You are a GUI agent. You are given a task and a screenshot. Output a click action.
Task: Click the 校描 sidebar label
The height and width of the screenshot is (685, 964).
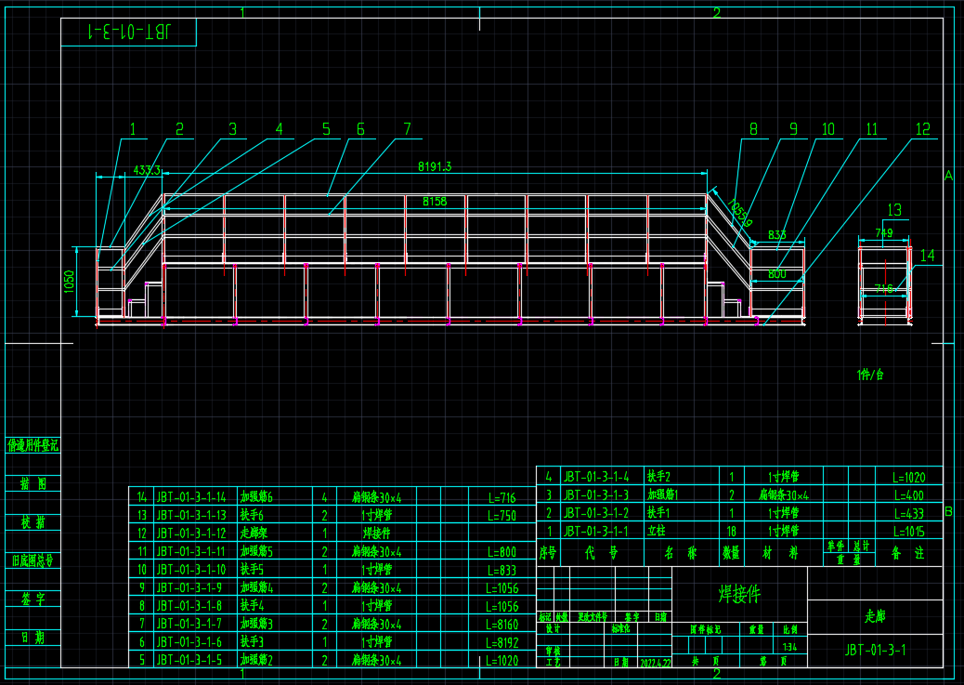pos(33,522)
